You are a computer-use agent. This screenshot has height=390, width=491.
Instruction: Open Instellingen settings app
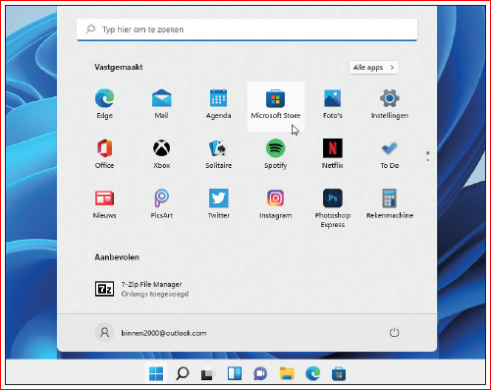tap(390, 104)
